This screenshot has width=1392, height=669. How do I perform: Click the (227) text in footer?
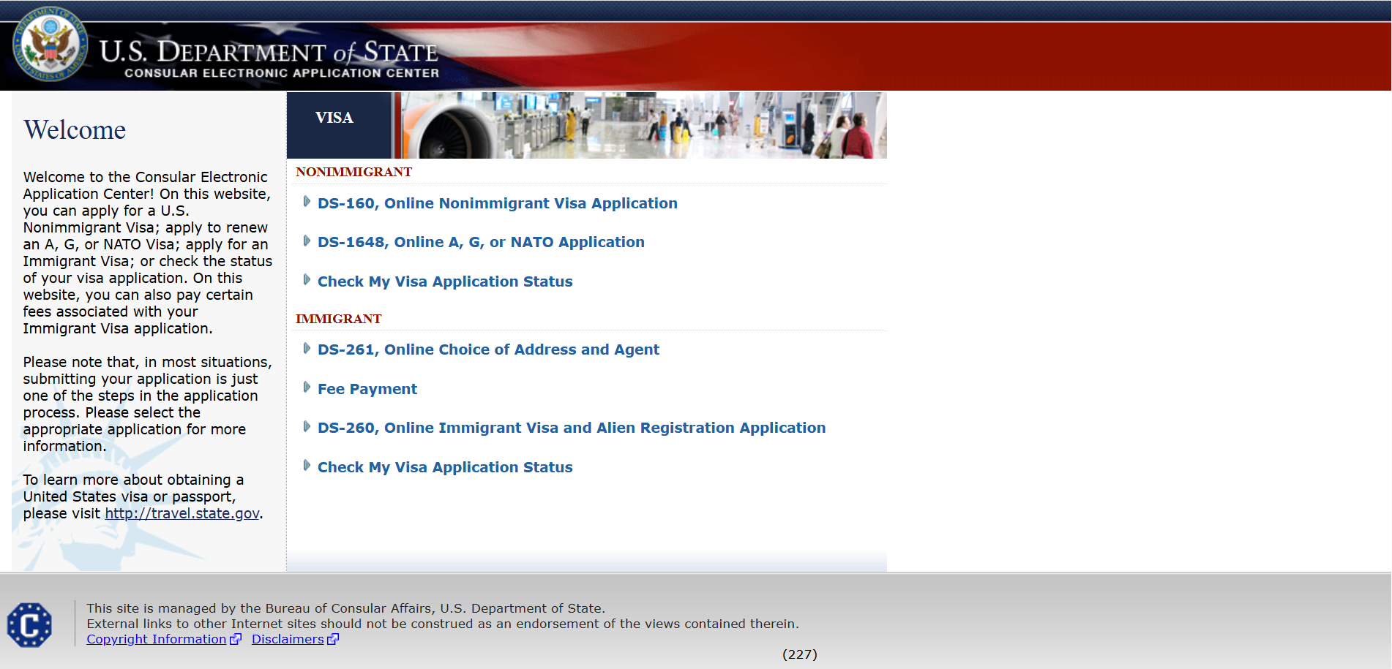coord(800,654)
